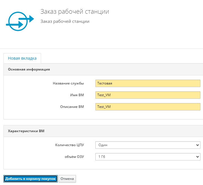Switch to the "Новая вкладка" tab
Screen dimensions: 203x185
click(x=22, y=58)
